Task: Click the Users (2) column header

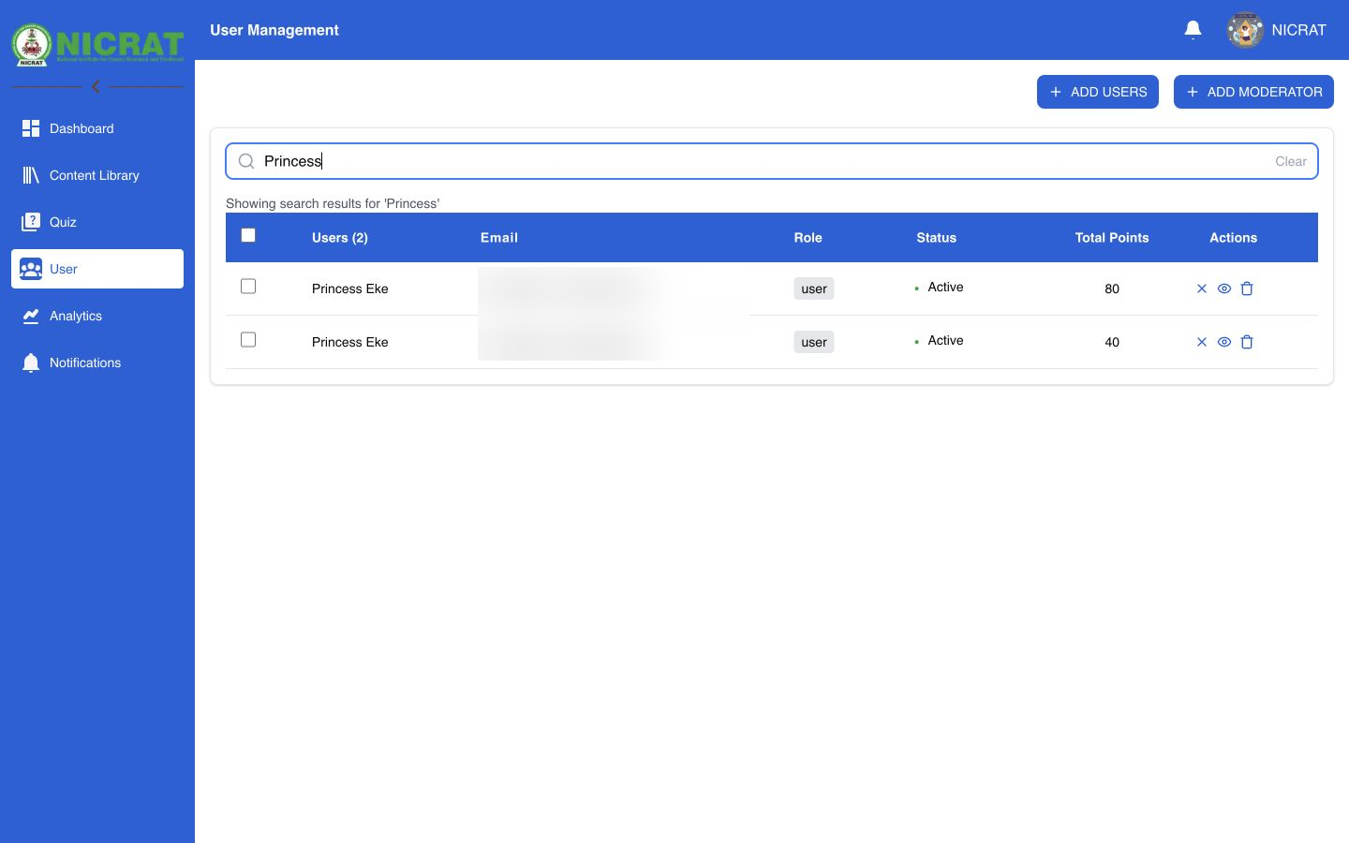Action: pos(340,238)
